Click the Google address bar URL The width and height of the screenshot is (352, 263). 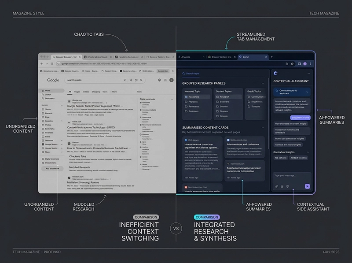(104, 63)
